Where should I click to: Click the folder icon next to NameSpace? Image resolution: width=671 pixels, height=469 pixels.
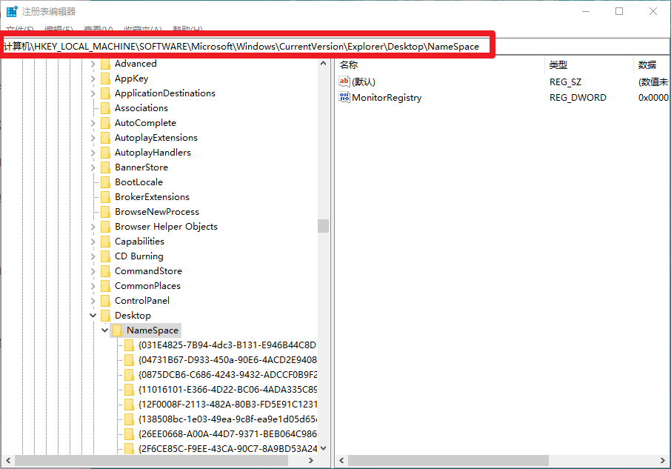[x=117, y=330]
